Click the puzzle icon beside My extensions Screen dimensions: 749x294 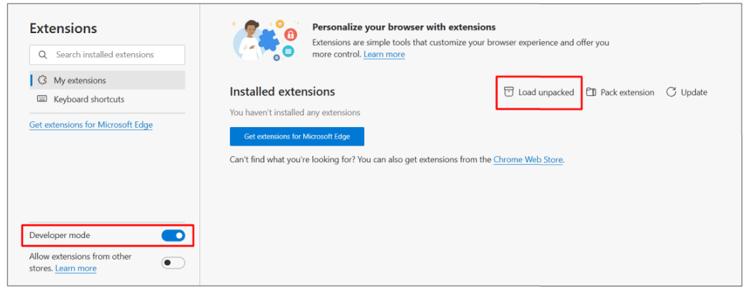point(42,80)
